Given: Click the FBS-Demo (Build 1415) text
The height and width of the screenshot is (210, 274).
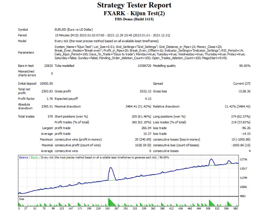Looking at the screenshot, I should coord(134,19).
